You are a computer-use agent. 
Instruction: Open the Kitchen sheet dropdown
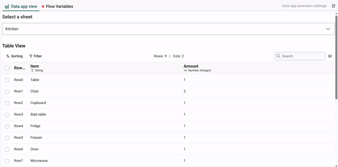[x=168, y=29]
